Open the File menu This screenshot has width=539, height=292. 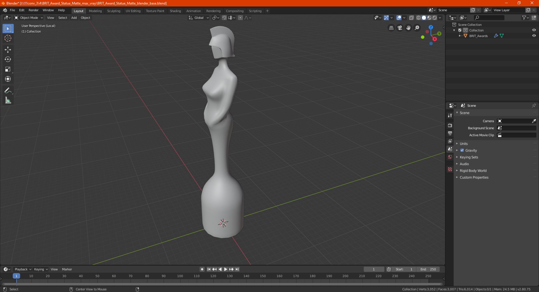[12, 10]
